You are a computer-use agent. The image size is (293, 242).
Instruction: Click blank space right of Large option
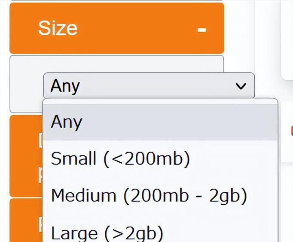pos(223,233)
